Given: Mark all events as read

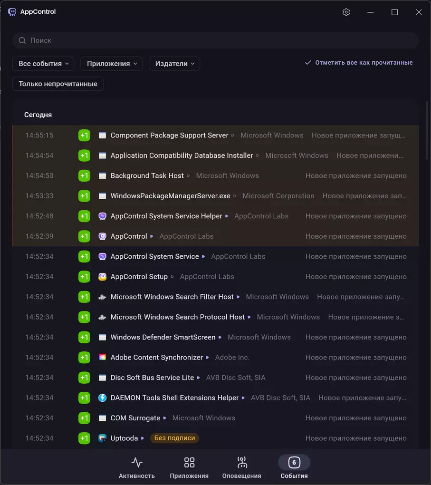Looking at the screenshot, I should point(359,63).
